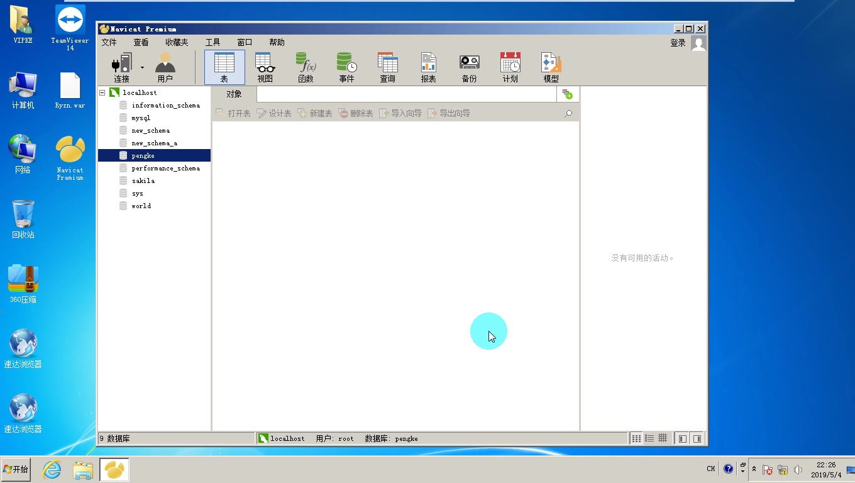Viewport: 855px width, 483px height.
Task: Select the 计划 (Schedule) toolbar icon
Action: [510, 68]
